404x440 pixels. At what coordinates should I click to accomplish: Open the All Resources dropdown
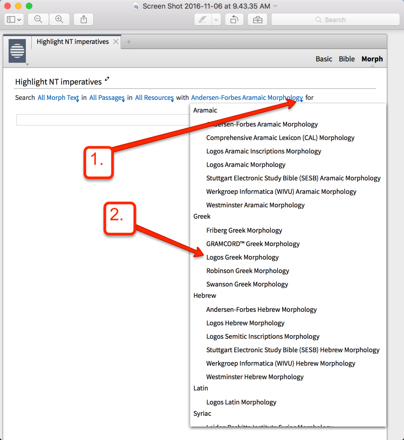pyautogui.click(x=154, y=98)
